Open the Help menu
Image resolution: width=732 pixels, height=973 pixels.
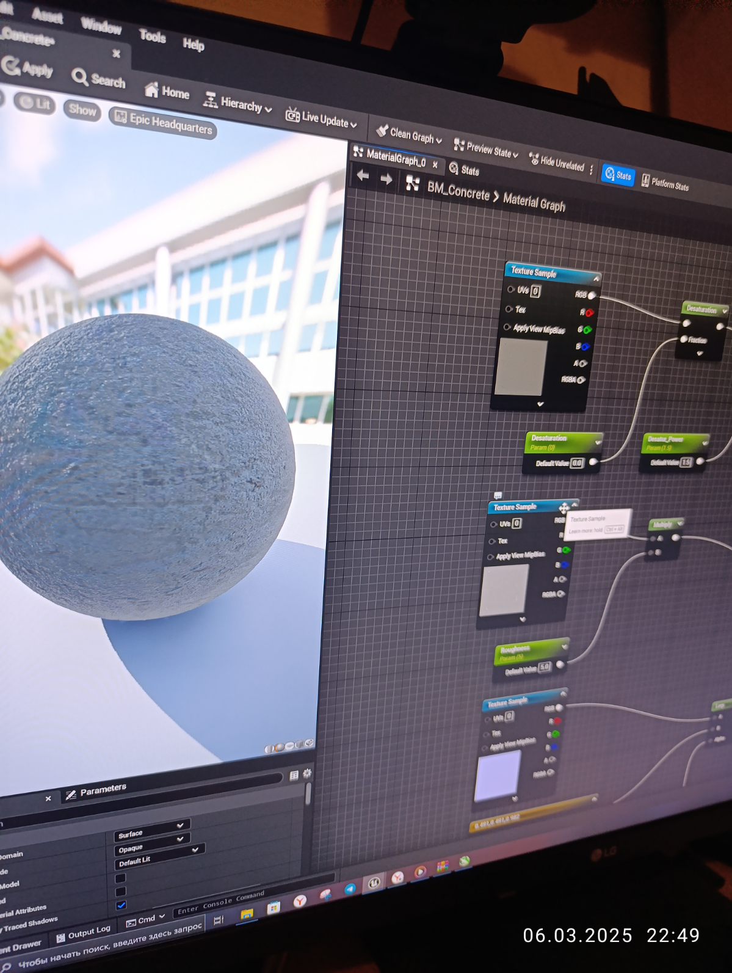pyautogui.click(x=194, y=44)
